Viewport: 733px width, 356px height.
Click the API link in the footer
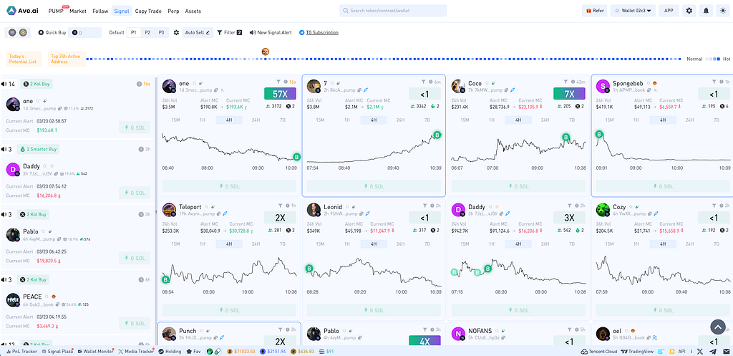click(x=681, y=351)
